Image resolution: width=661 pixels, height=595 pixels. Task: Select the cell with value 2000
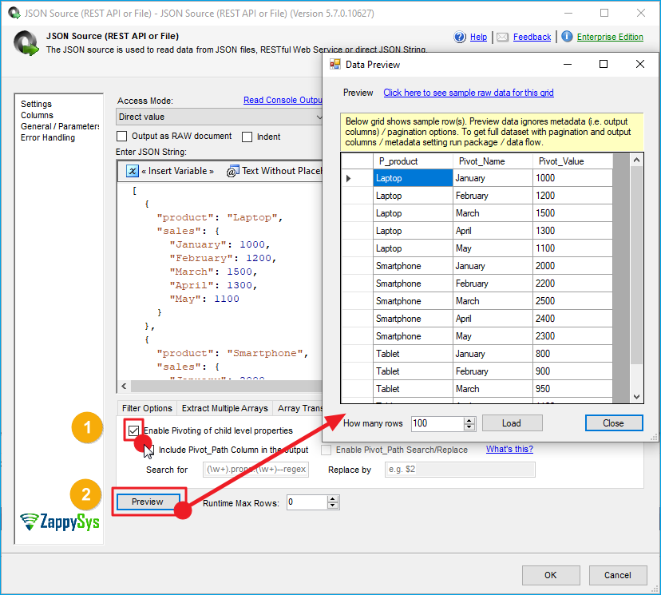coord(572,266)
